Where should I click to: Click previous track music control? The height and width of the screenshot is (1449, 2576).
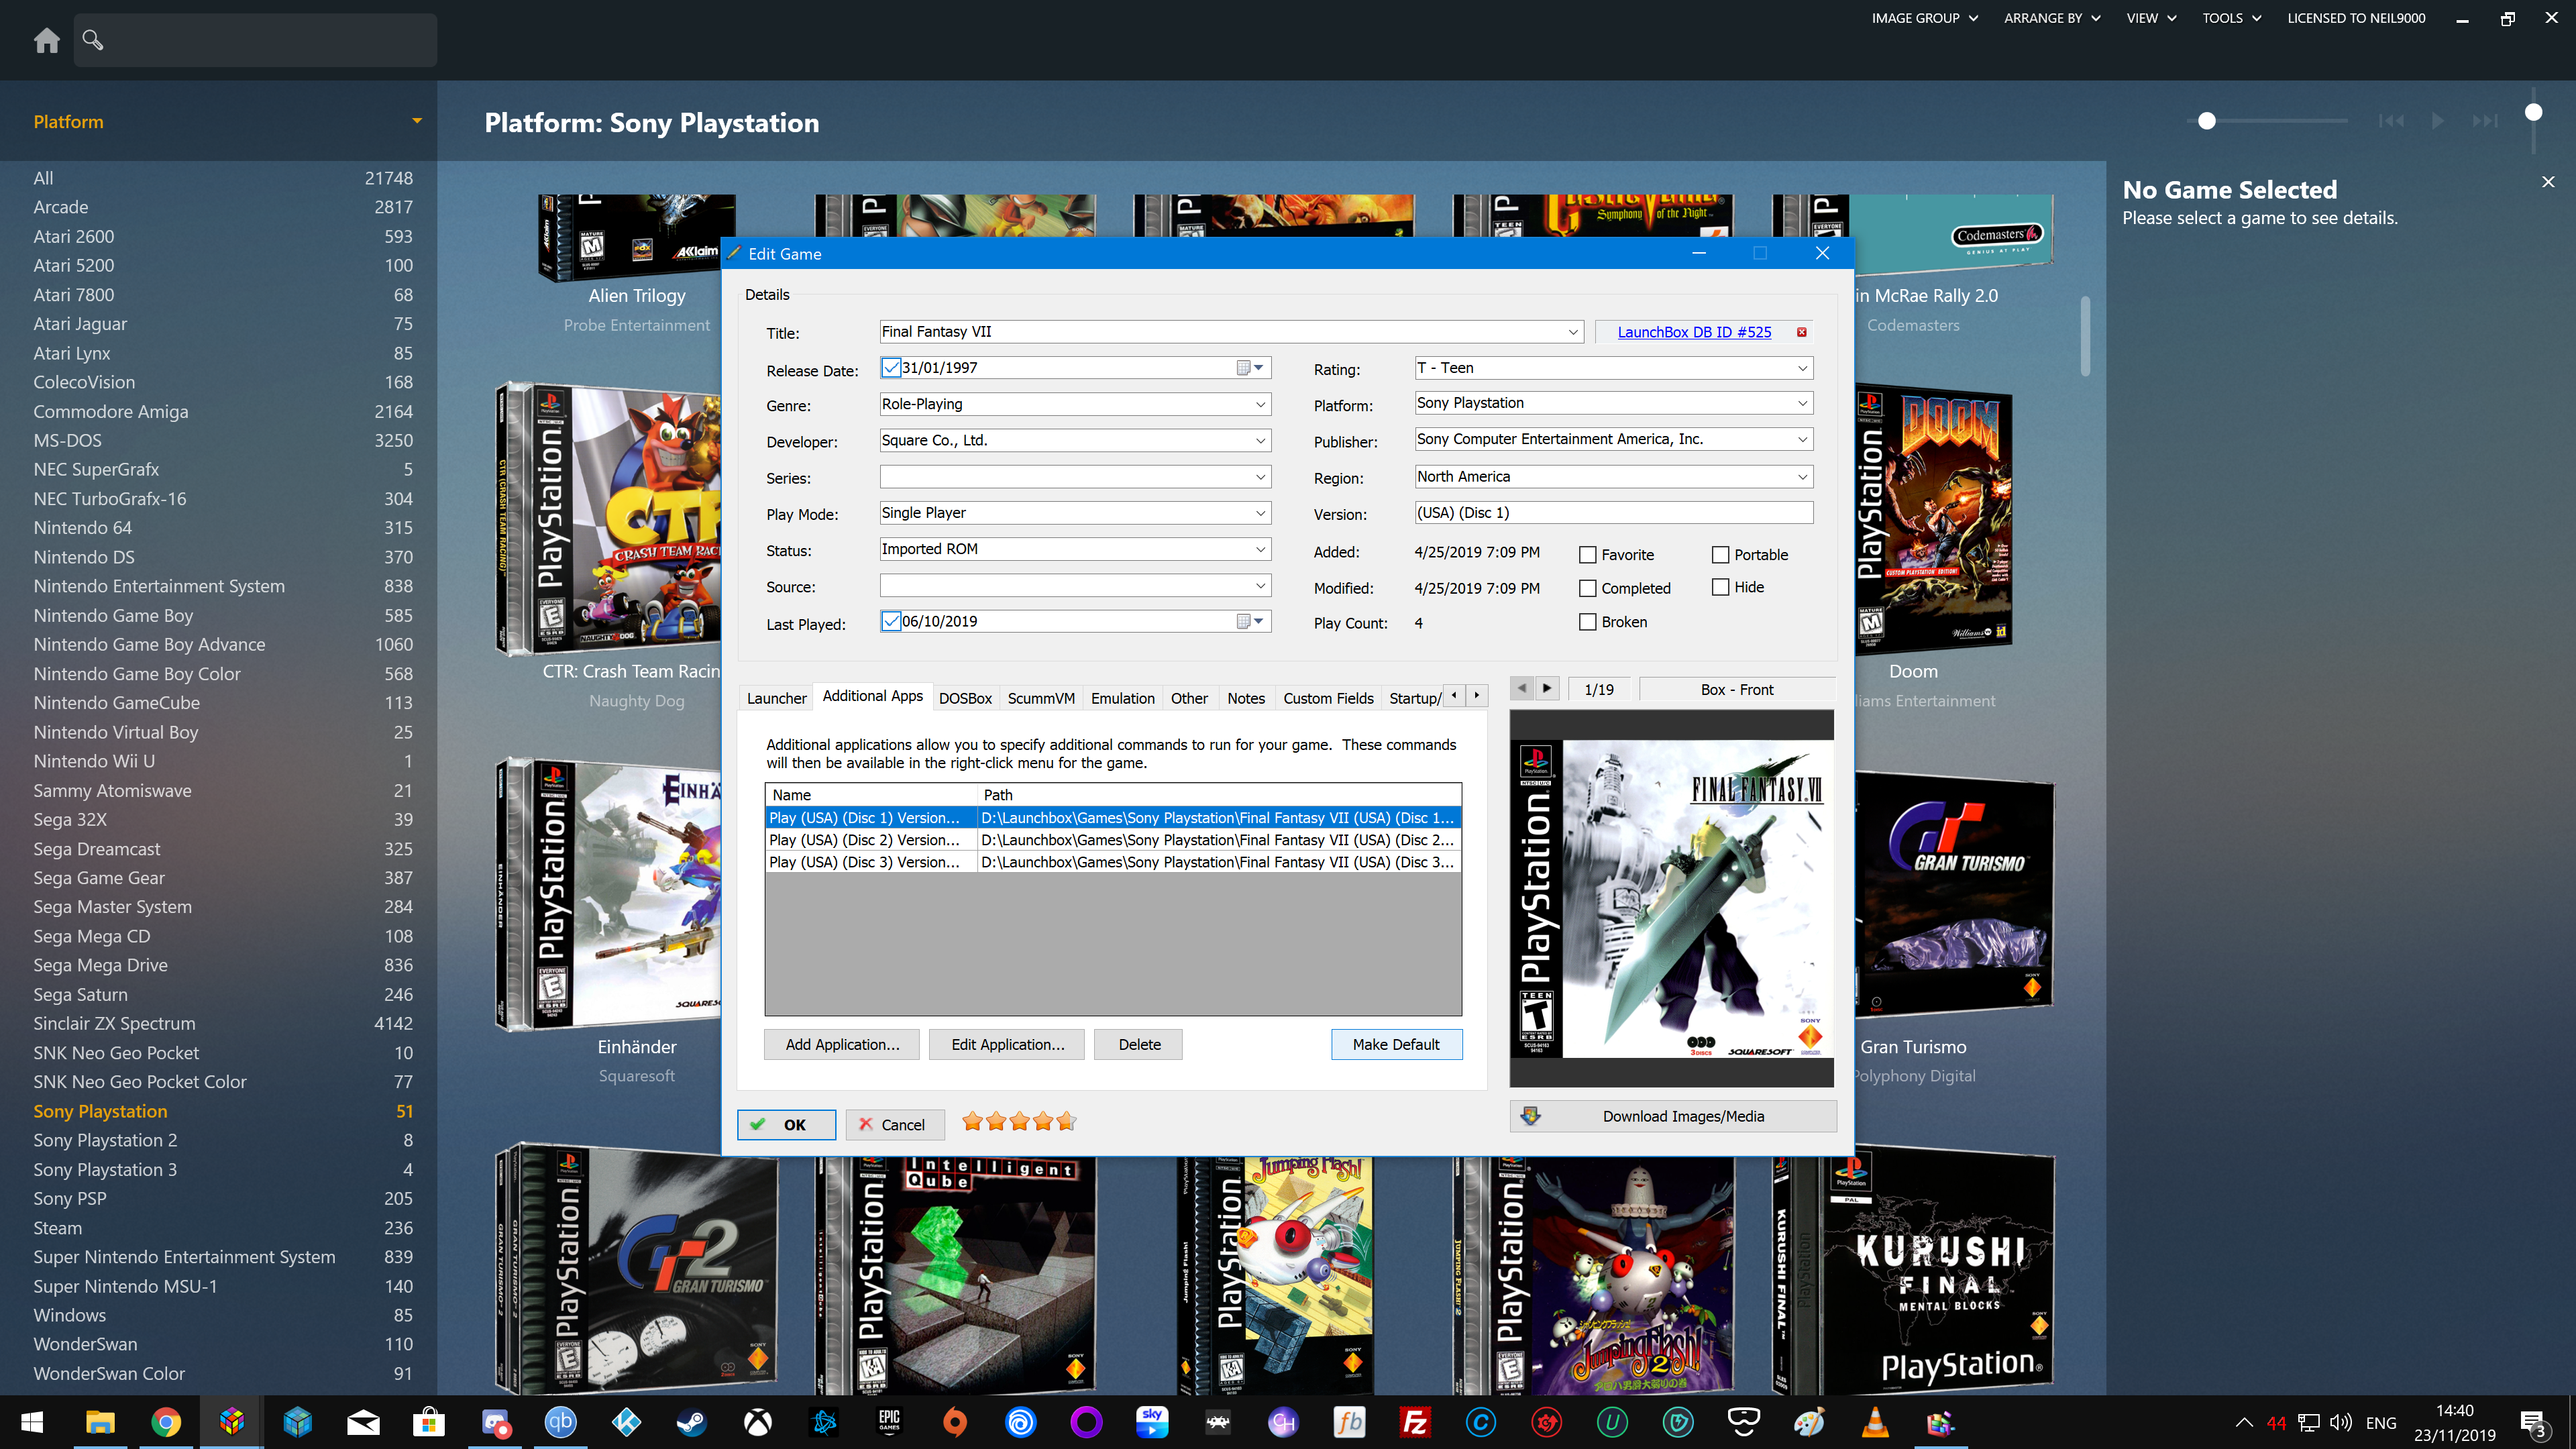[x=2391, y=121]
